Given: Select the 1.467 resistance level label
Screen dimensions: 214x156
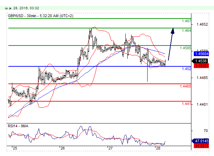Looking at the screenshot, I should pos(186,21).
